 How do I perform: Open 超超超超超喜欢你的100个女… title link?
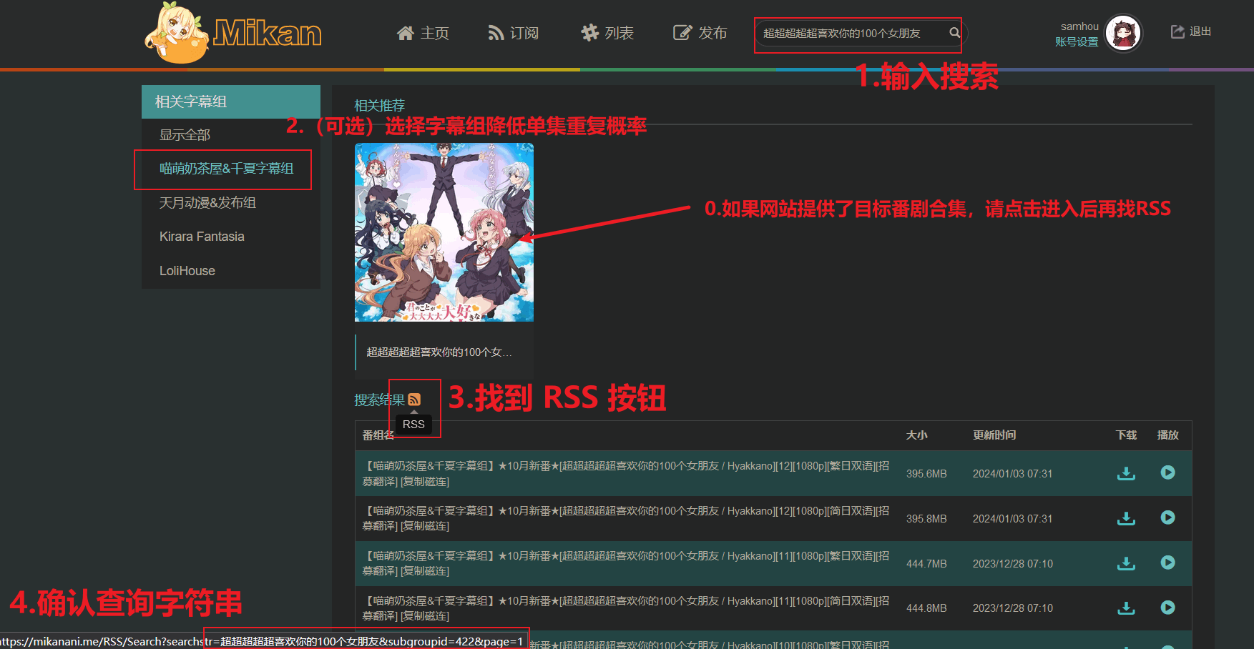(439, 352)
